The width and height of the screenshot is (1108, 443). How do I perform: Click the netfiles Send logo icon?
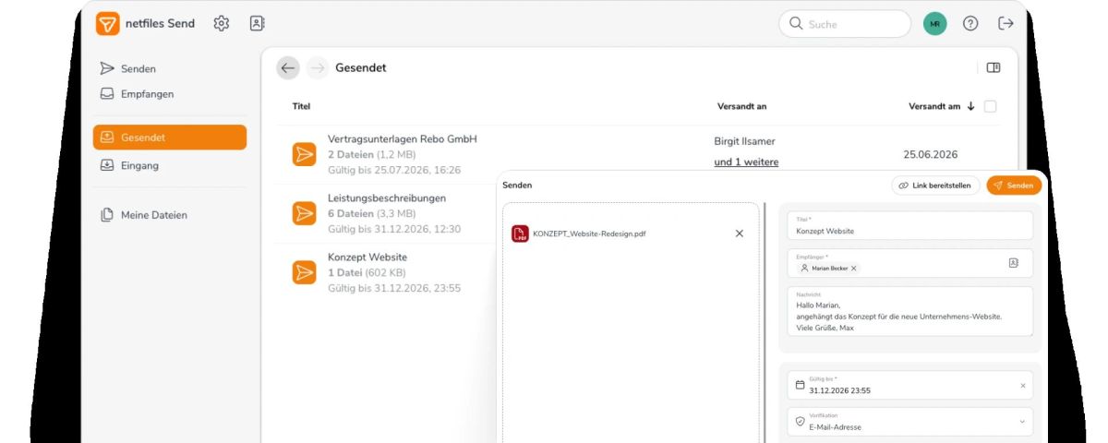108,24
